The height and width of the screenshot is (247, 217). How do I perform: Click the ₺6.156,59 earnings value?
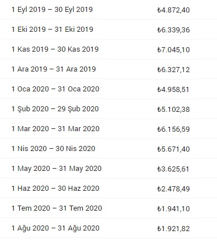click(x=173, y=129)
